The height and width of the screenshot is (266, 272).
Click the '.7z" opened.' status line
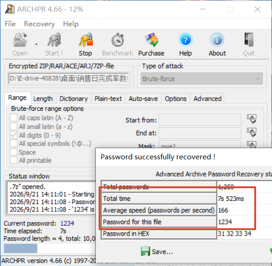point(28,187)
